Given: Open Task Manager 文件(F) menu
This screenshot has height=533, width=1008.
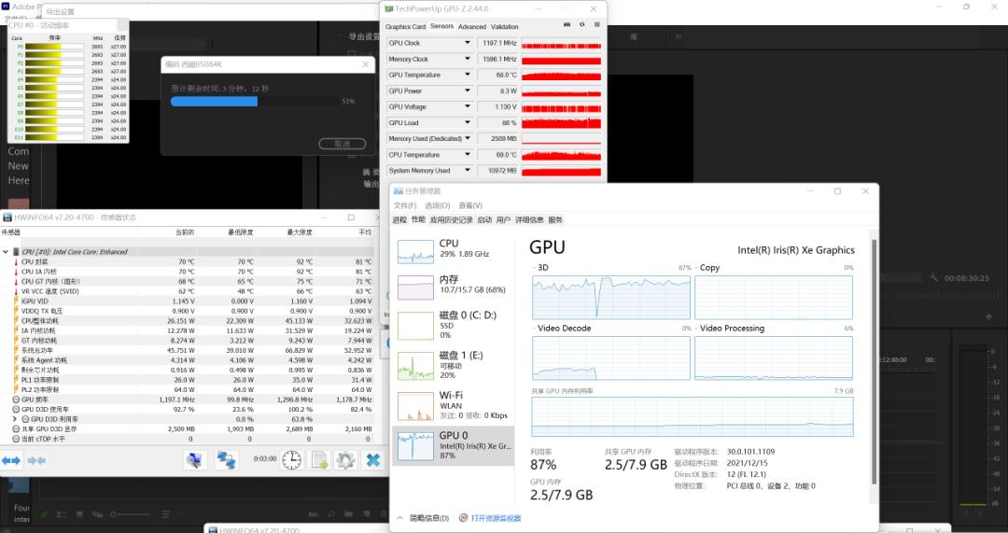Looking at the screenshot, I should [405, 205].
